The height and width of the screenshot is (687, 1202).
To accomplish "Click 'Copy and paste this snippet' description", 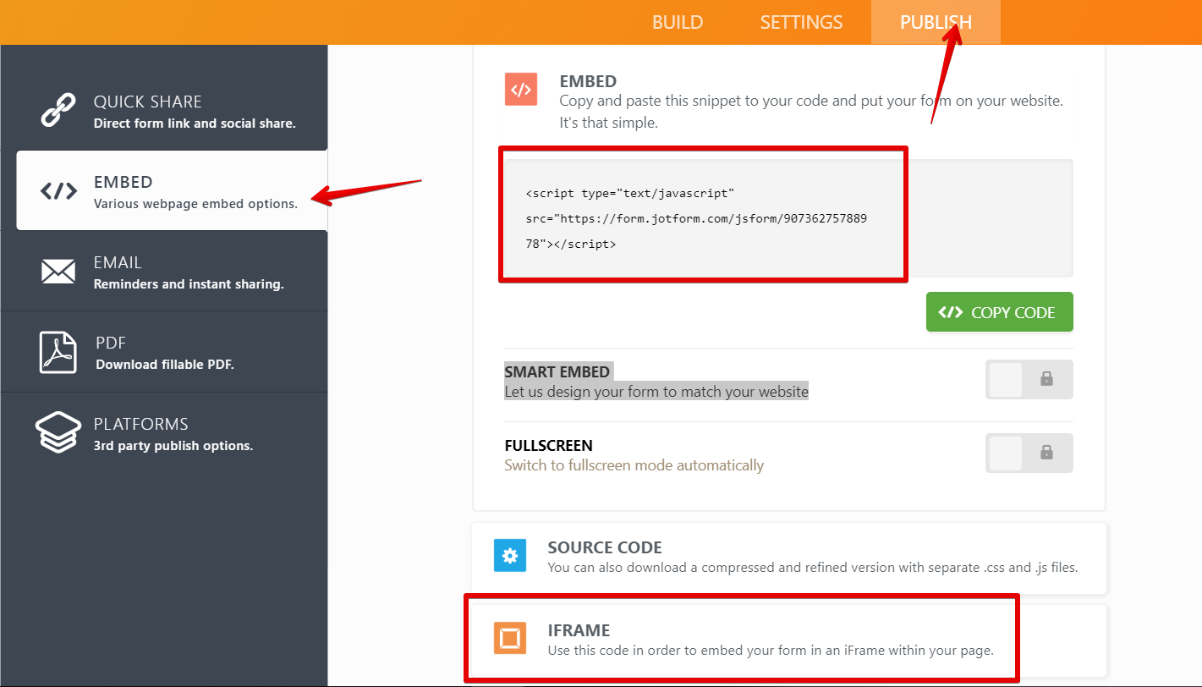I will (811, 111).
